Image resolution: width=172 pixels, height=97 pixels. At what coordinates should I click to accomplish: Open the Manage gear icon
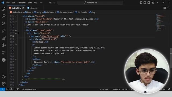pos(3,84)
